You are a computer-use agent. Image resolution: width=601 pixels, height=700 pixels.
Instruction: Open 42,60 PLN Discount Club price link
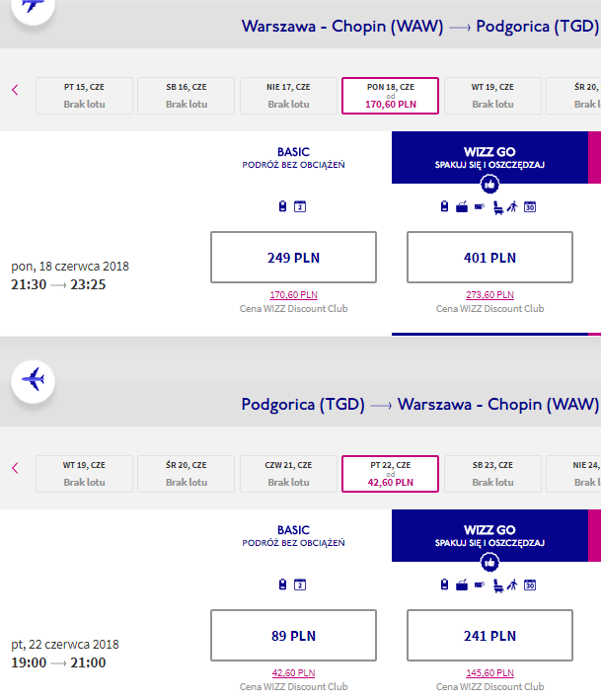[x=293, y=672]
